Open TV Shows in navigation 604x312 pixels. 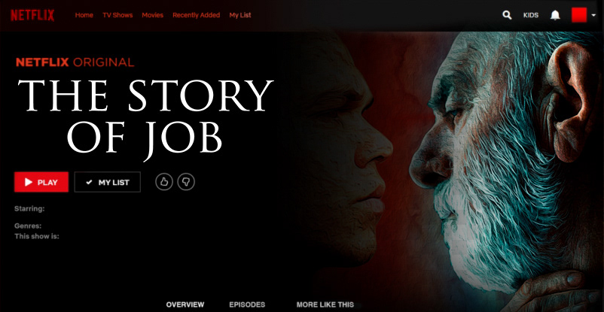pyautogui.click(x=117, y=15)
